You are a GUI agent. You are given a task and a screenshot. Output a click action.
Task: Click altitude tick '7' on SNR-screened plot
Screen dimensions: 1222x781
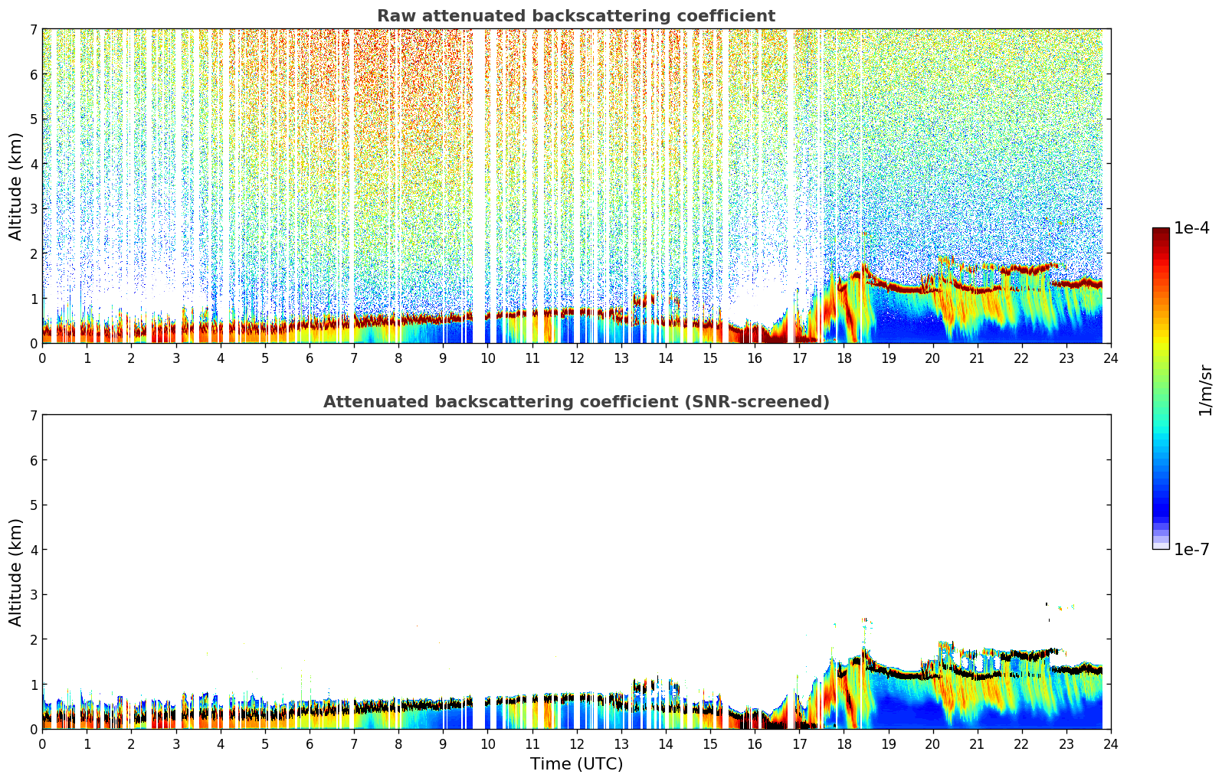pos(34,416)
